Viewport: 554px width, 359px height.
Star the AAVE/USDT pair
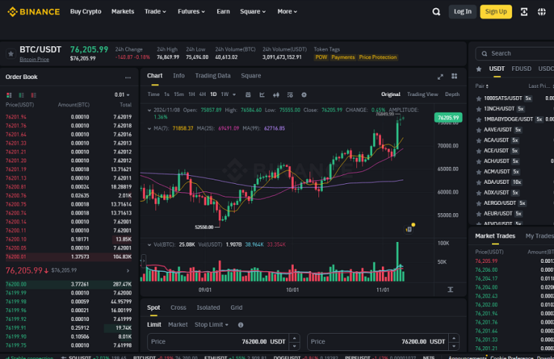click(x=479, y=130)
